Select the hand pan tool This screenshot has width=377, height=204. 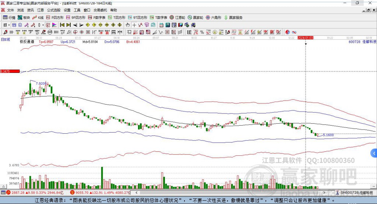(x=128, y=25)
